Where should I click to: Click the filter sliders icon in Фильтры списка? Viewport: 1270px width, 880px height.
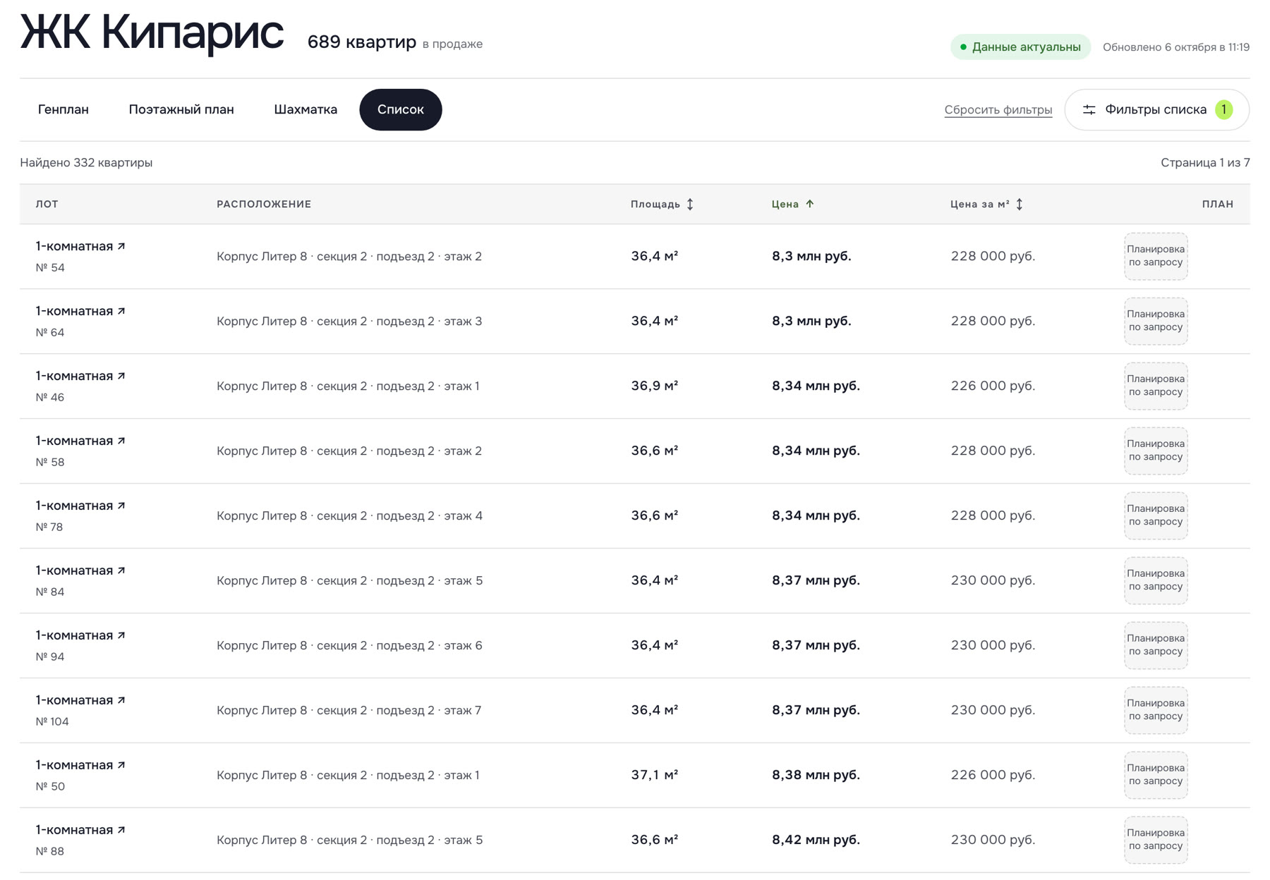pos(1089,109)
